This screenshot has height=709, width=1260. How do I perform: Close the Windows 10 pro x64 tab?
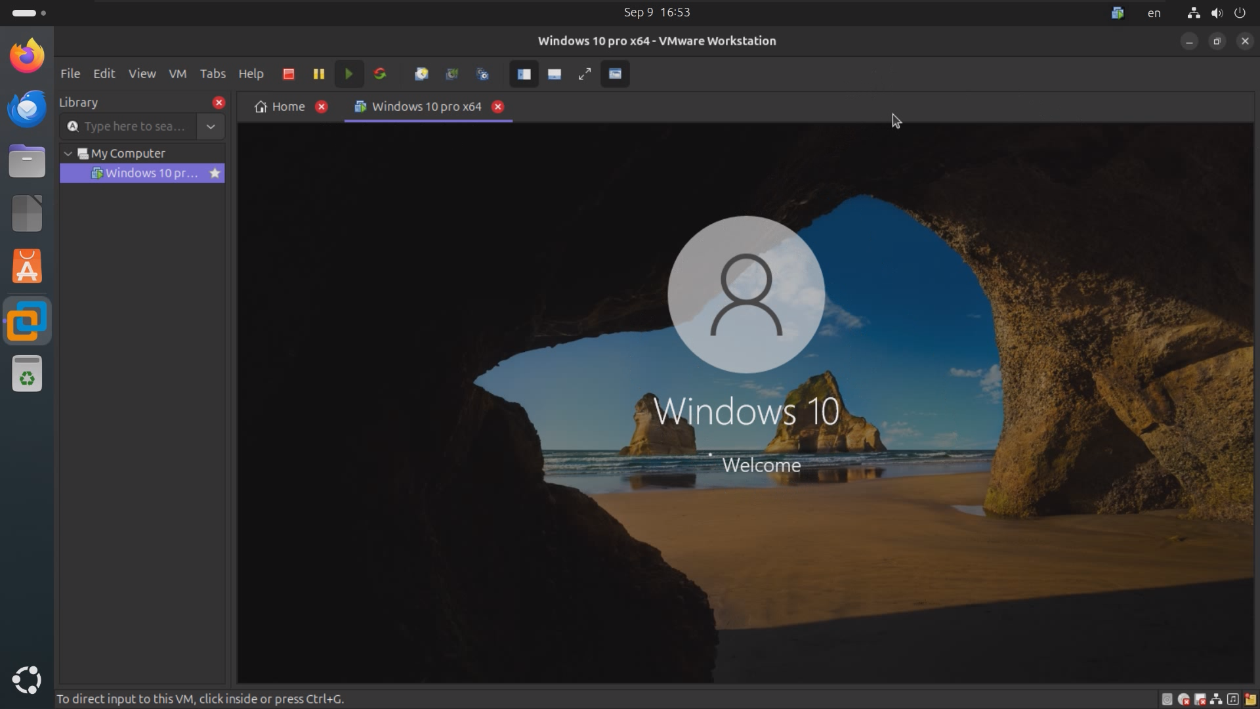click(498, 106)
